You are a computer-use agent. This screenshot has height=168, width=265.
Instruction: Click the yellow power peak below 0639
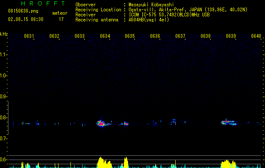[228, 164]
